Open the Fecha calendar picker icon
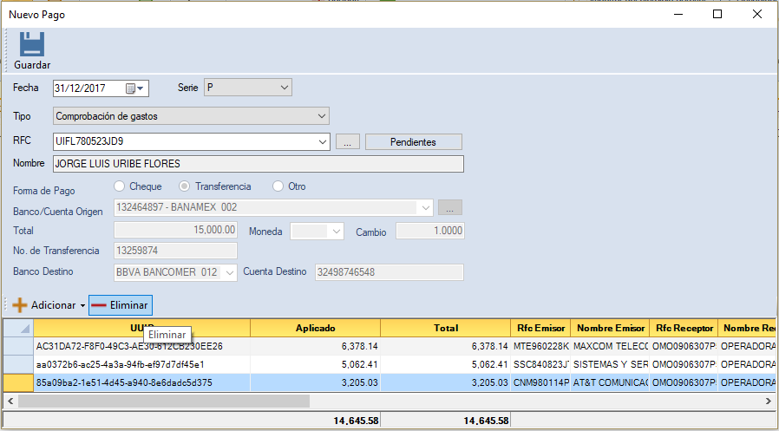This screenshot has height=431, width=779. tap(131, 88)
